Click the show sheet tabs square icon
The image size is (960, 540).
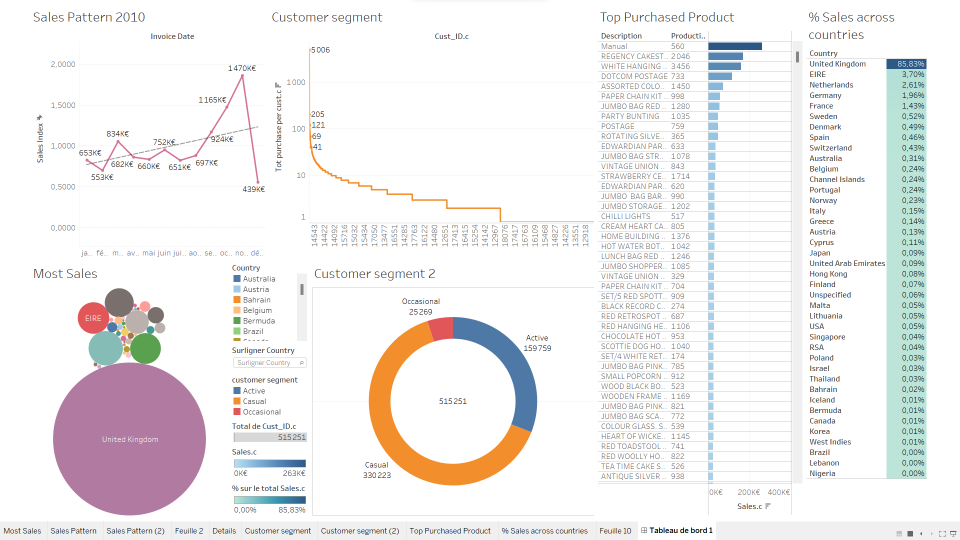pyautogui.click(x=910, y=533)
